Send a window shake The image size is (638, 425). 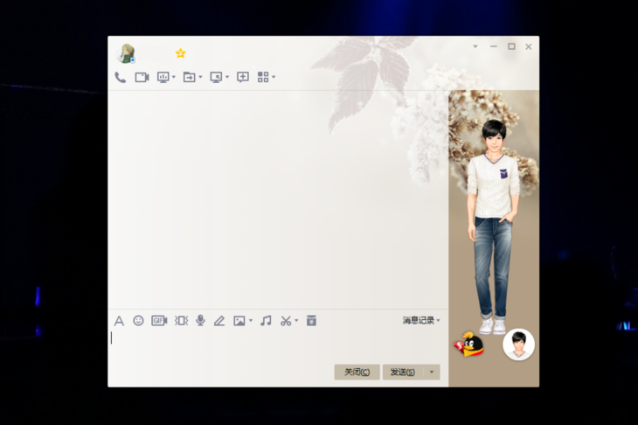(181, 321)
